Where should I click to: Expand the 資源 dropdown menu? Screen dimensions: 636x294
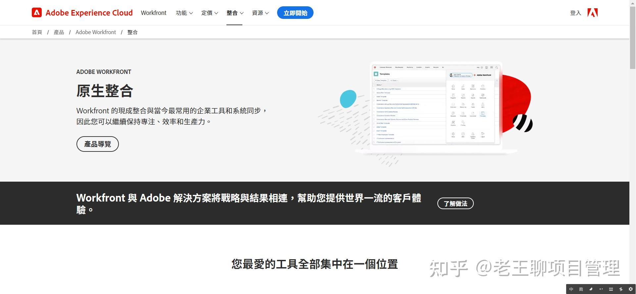point(261,13)
